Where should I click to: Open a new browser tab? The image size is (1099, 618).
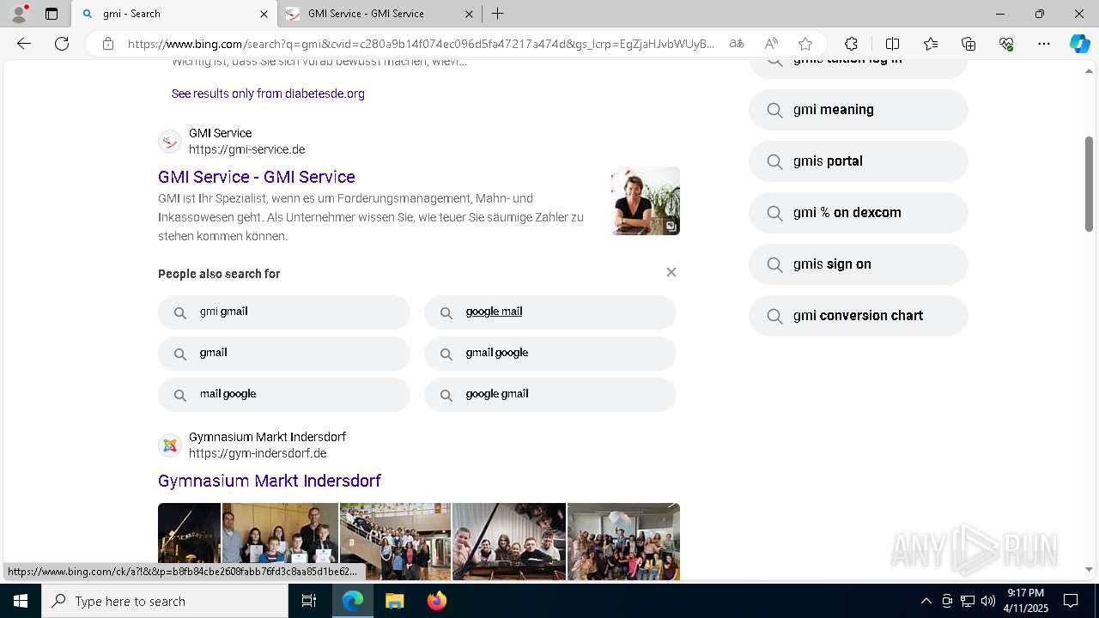pos(498,14)
